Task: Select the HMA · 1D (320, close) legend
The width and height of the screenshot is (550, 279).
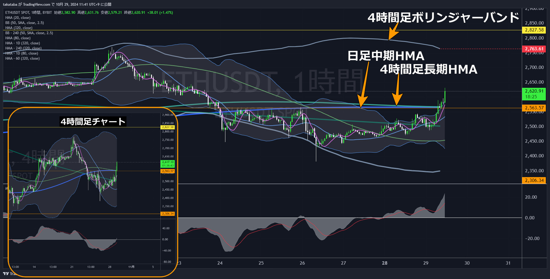Action: coord(22,43)
